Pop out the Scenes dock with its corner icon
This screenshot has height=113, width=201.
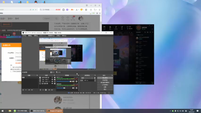tap(37, 75)
